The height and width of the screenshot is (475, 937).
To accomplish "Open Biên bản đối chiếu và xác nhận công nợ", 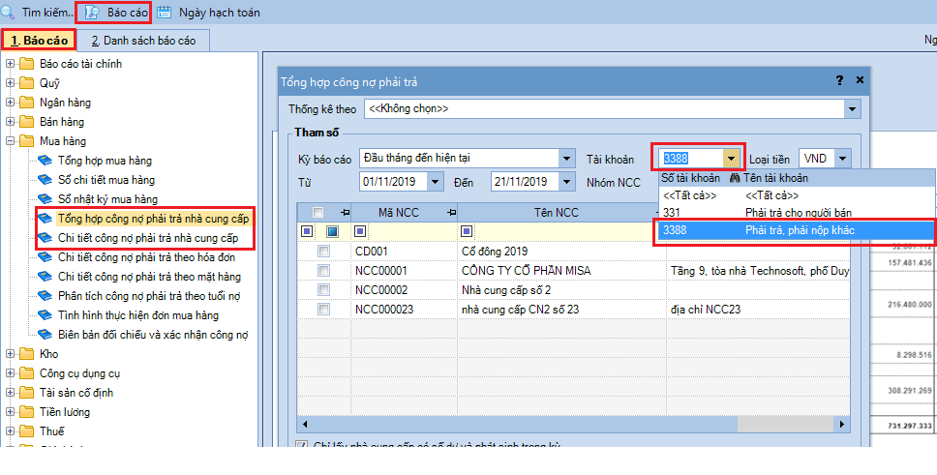I will (153, 335).
